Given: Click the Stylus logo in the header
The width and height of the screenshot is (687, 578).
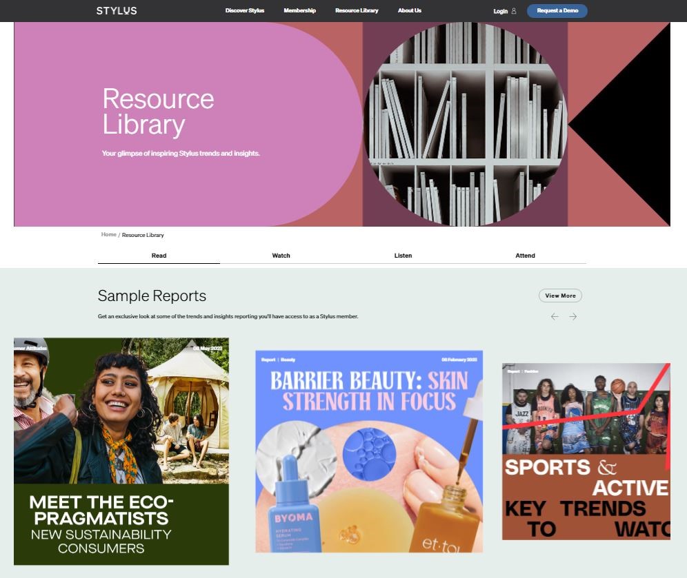Looking at the screenshot, I should 117,11.
